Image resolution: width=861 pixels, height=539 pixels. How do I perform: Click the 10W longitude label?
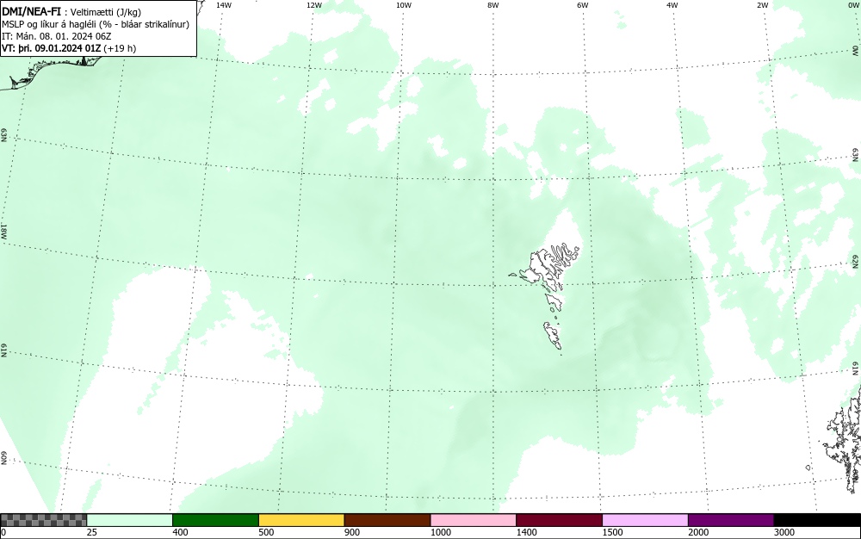[404, 5]
